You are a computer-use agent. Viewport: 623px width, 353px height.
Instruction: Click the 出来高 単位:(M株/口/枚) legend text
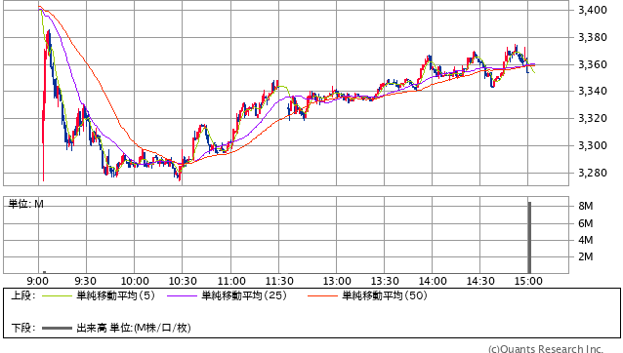(134, 328)
